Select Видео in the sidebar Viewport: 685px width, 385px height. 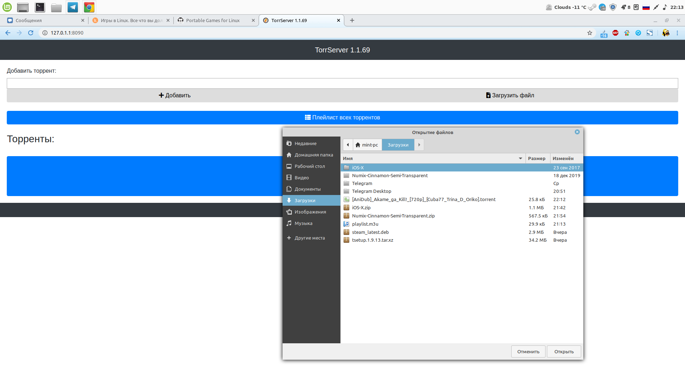pyautogui.click(x=311, y=178)
